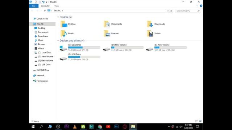Screen dimensions: 232x130
Task: Click the (C:) Local Disk usage bar
Action: (x=84, y=47)
